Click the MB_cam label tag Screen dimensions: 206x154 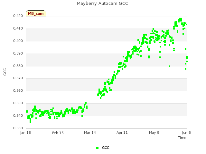pos(36,13)
